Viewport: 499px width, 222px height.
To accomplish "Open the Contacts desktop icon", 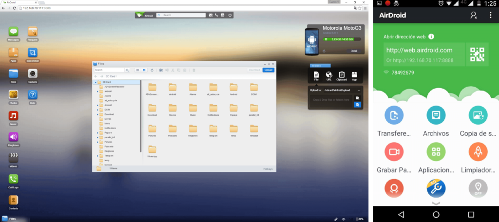I will pyautogui.click(x=13, y=200).
